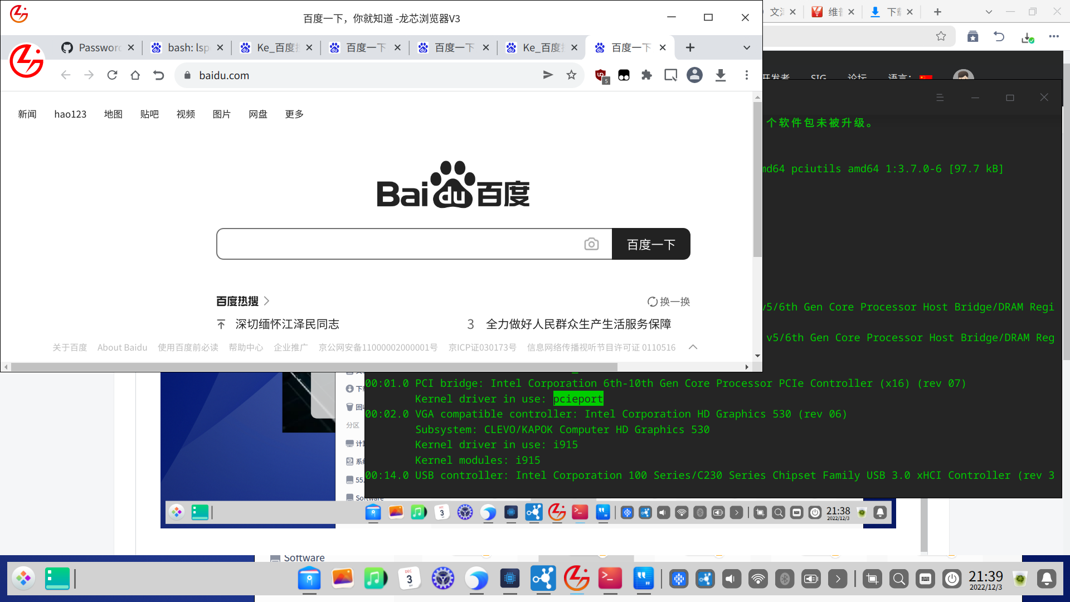Image resolution: width=1070 pixels, height=602 pixels.
Task: Click the camera image-search icon
Action: tap(591, 244)
